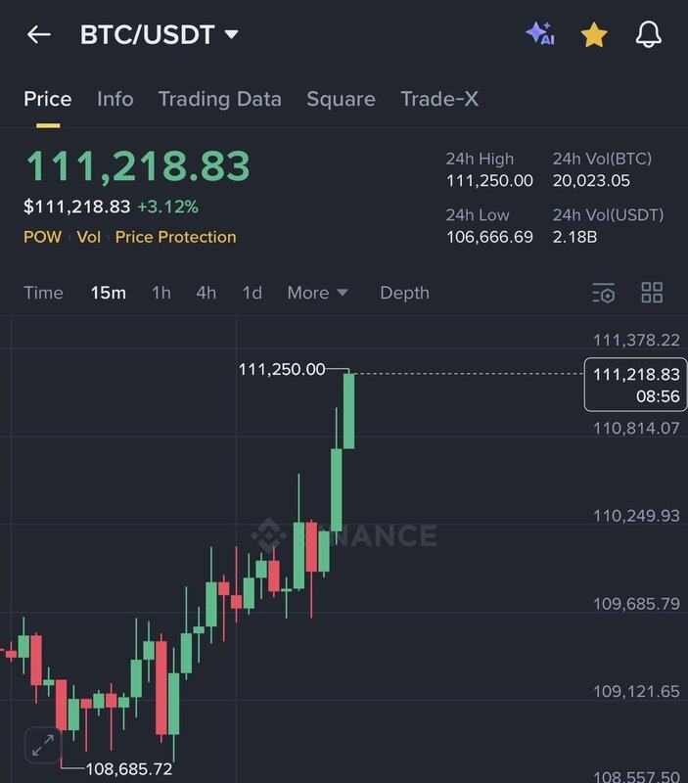
Task: Open chart settings icon
Action: coord(604,293)
